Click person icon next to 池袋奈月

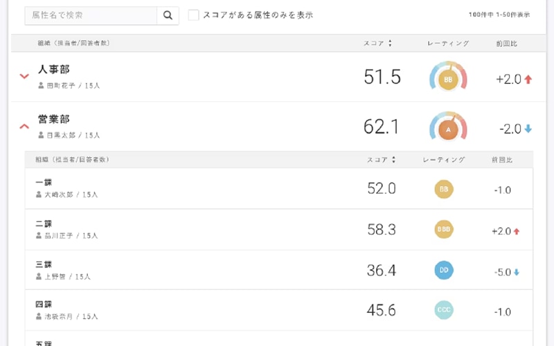pos(39,316)
